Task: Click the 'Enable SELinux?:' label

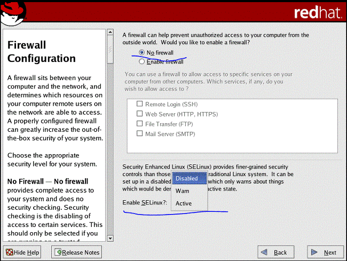Action: pyautogui.click(x=145, y=202)
